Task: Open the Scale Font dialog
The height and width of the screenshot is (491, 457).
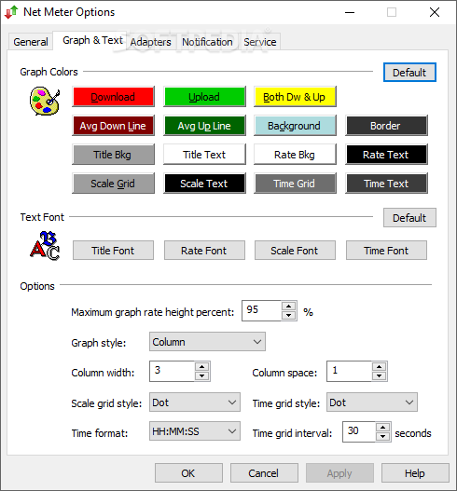Action: tap(295, 251)
